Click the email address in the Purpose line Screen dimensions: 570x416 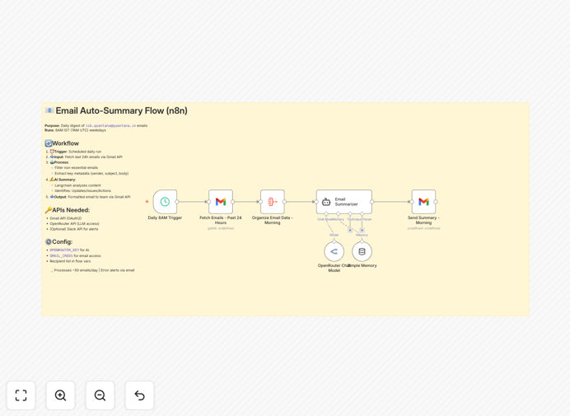click(x=111, y=126)
